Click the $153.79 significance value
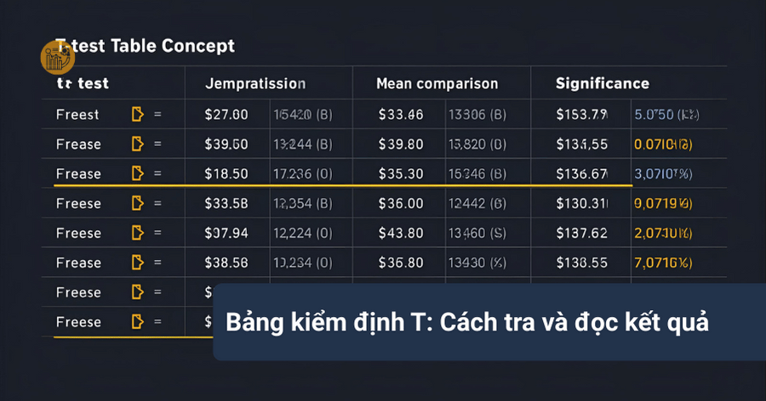Viewport: 766px width, 401px height. coord(582,114)
